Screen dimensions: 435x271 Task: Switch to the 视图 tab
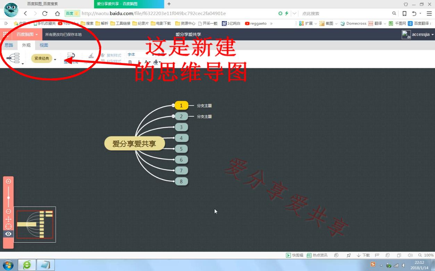pyautogui.click(x=44, y=45)
